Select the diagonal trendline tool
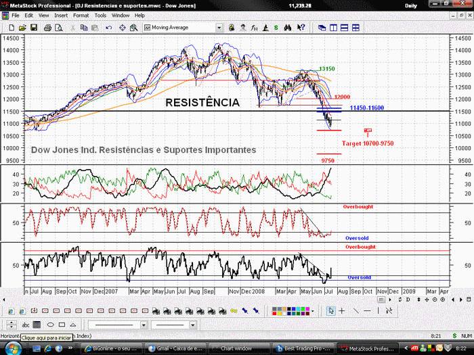The width and height of the screenshot is (474, 355). 356,310
